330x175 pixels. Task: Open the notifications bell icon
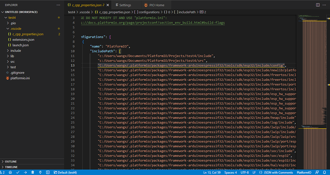pyautogui.click(x=324, y=172)
